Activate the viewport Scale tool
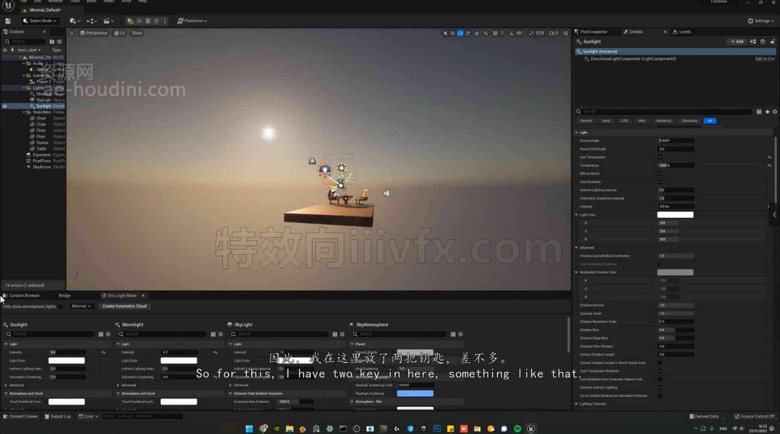 (x=468, y=33)
